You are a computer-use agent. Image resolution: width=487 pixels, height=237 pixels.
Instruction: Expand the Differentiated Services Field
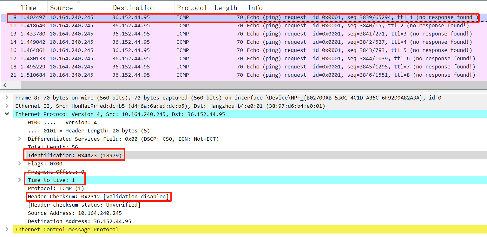[x=19, y=139]
